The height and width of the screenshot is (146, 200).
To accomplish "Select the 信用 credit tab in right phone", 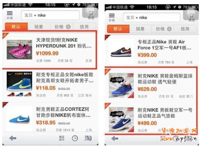I will click(x=185, y=29).
